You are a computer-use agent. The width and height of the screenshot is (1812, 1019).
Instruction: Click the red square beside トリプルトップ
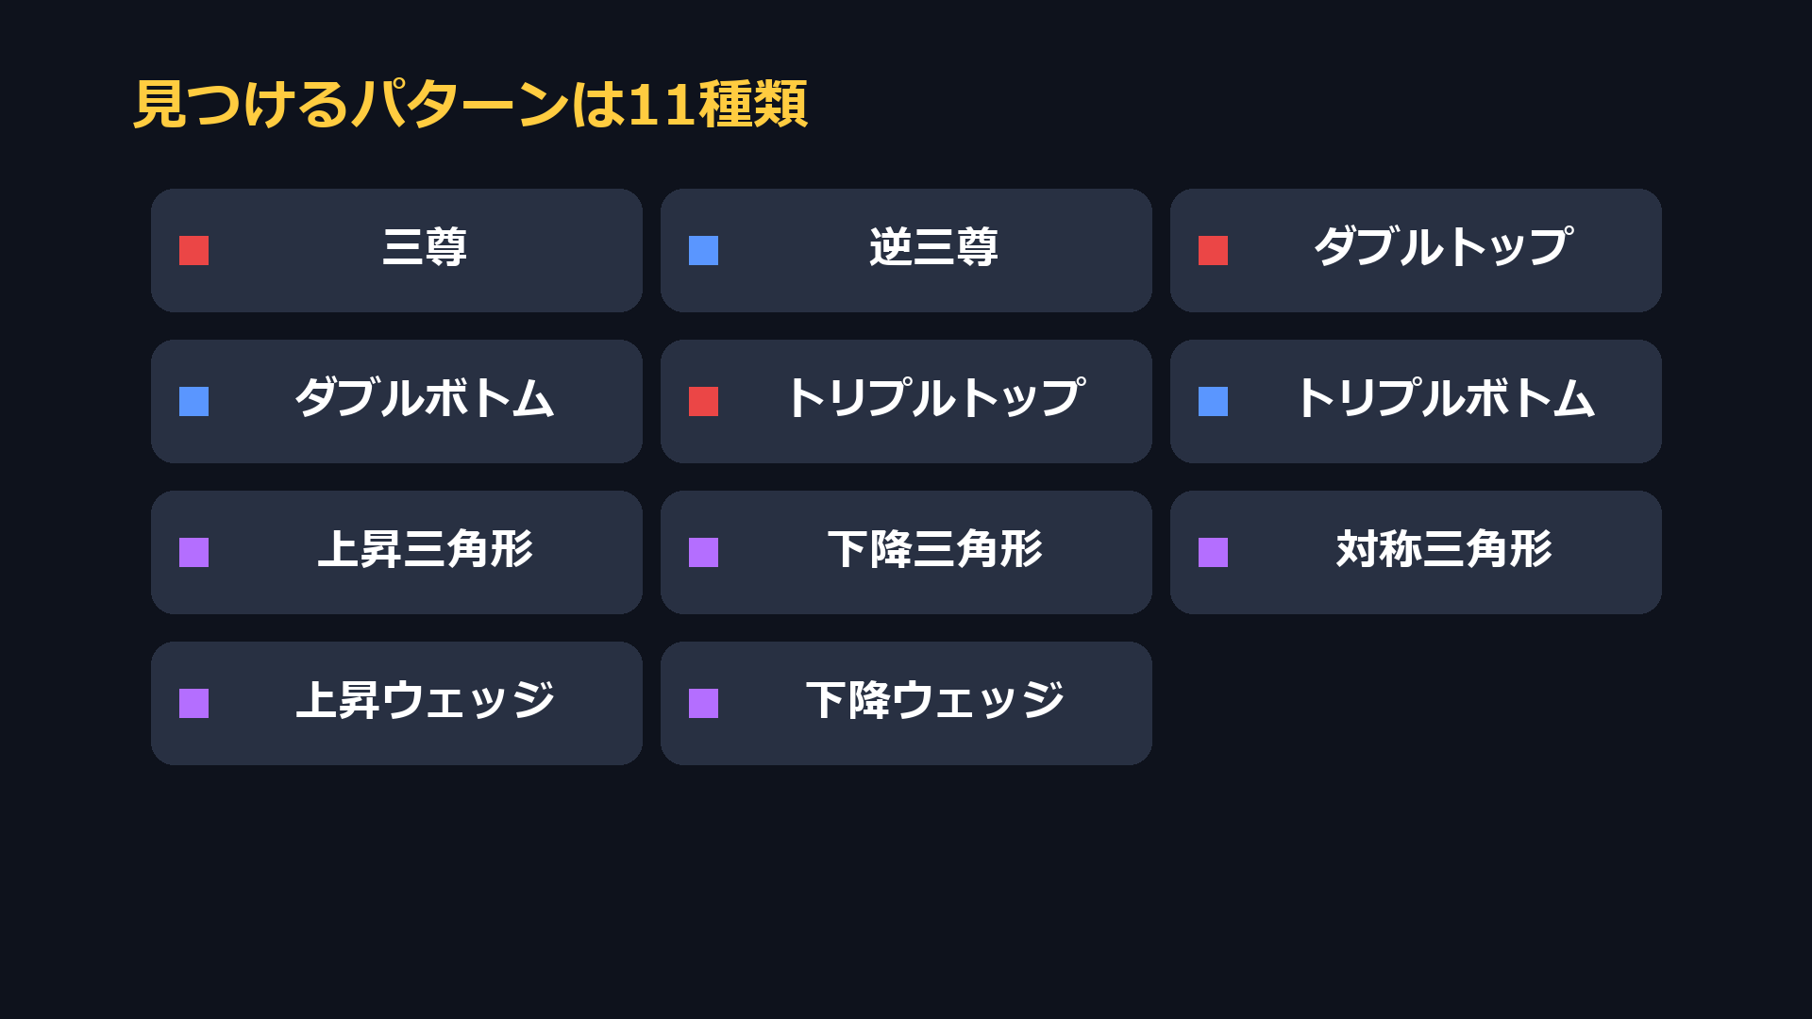point(703,401)
